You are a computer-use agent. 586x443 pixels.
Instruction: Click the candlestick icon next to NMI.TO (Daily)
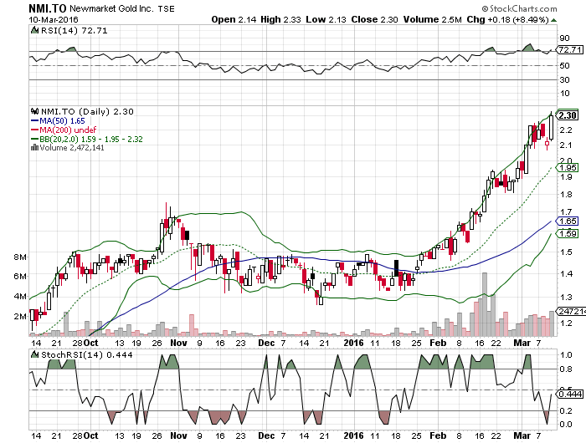coord(35,111)
